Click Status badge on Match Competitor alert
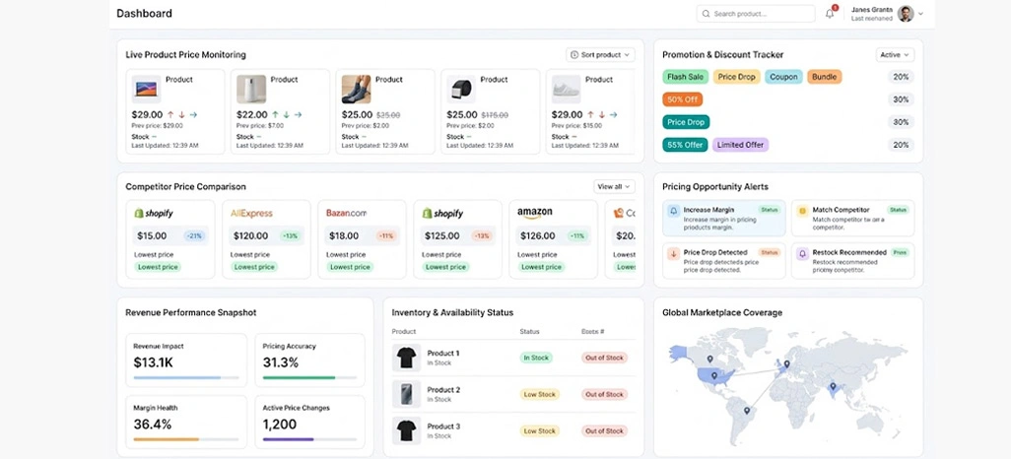Image resolution: width=1011 pixels, height=459 pixels. 898,210
